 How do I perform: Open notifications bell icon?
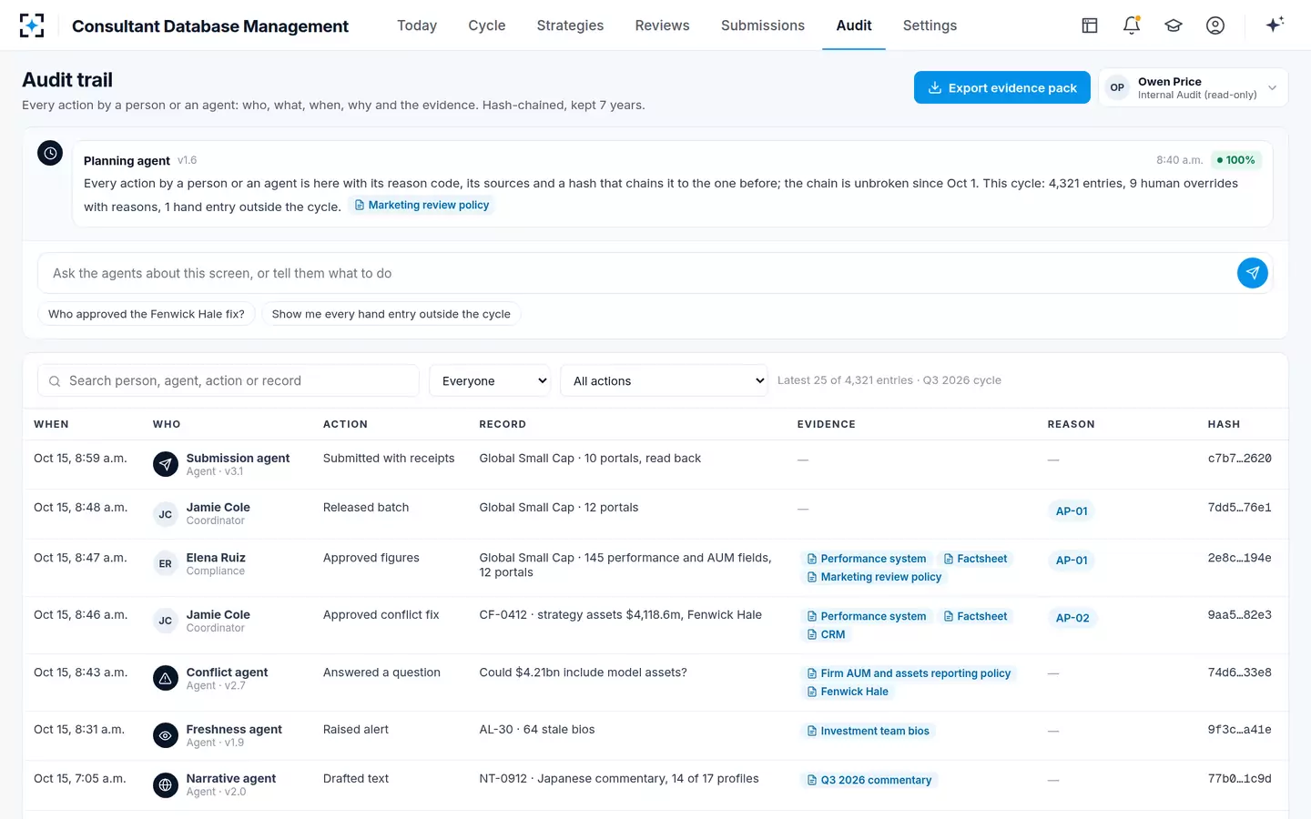click(x=1132, y=25)
